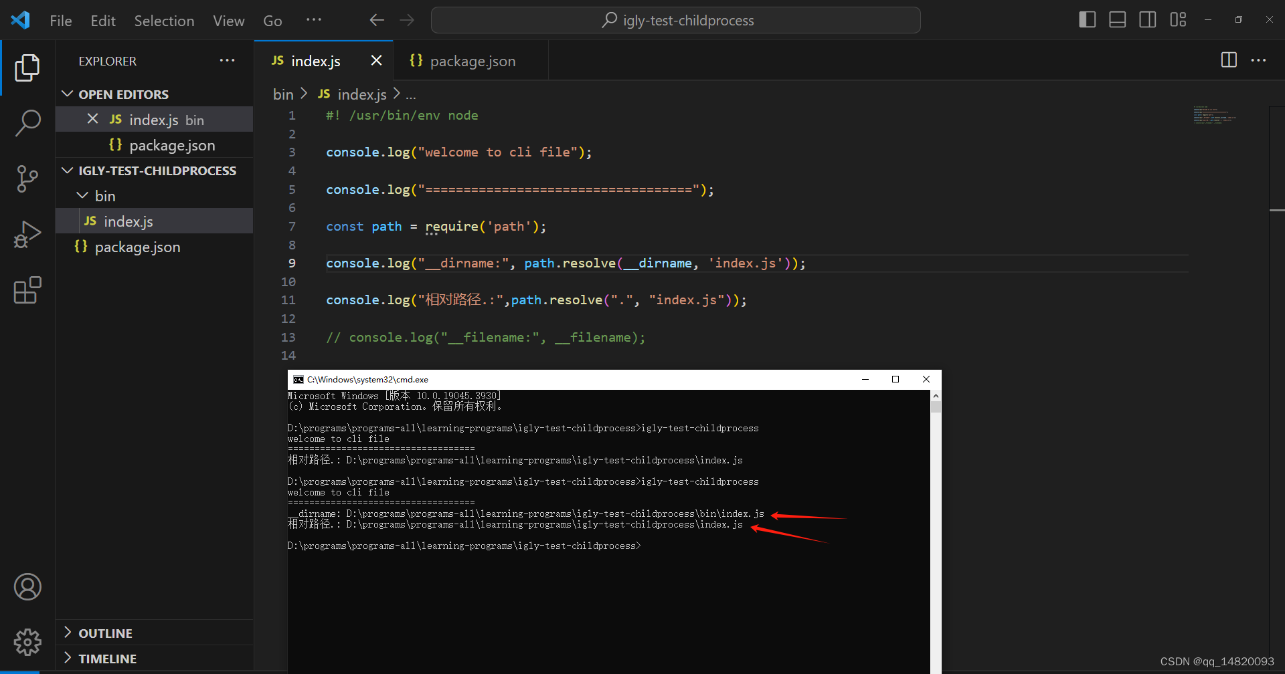Open the Customize Layout icon

point(1178,19)
